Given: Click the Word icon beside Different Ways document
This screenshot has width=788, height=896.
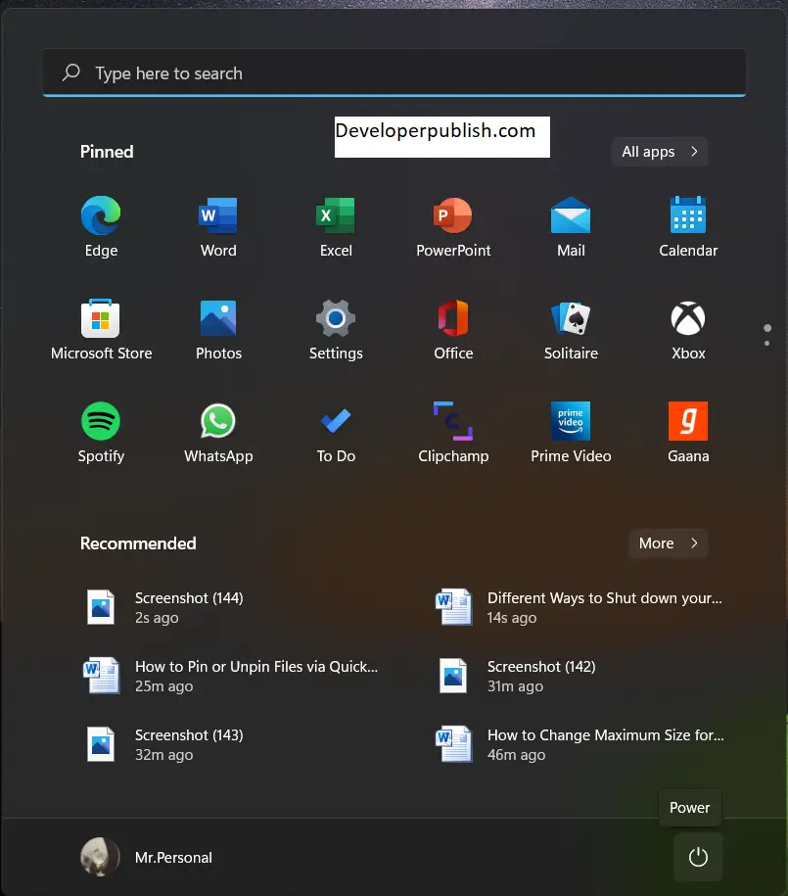Looking at the screenshot, I should pyautogui.click(x=454, y=607).
